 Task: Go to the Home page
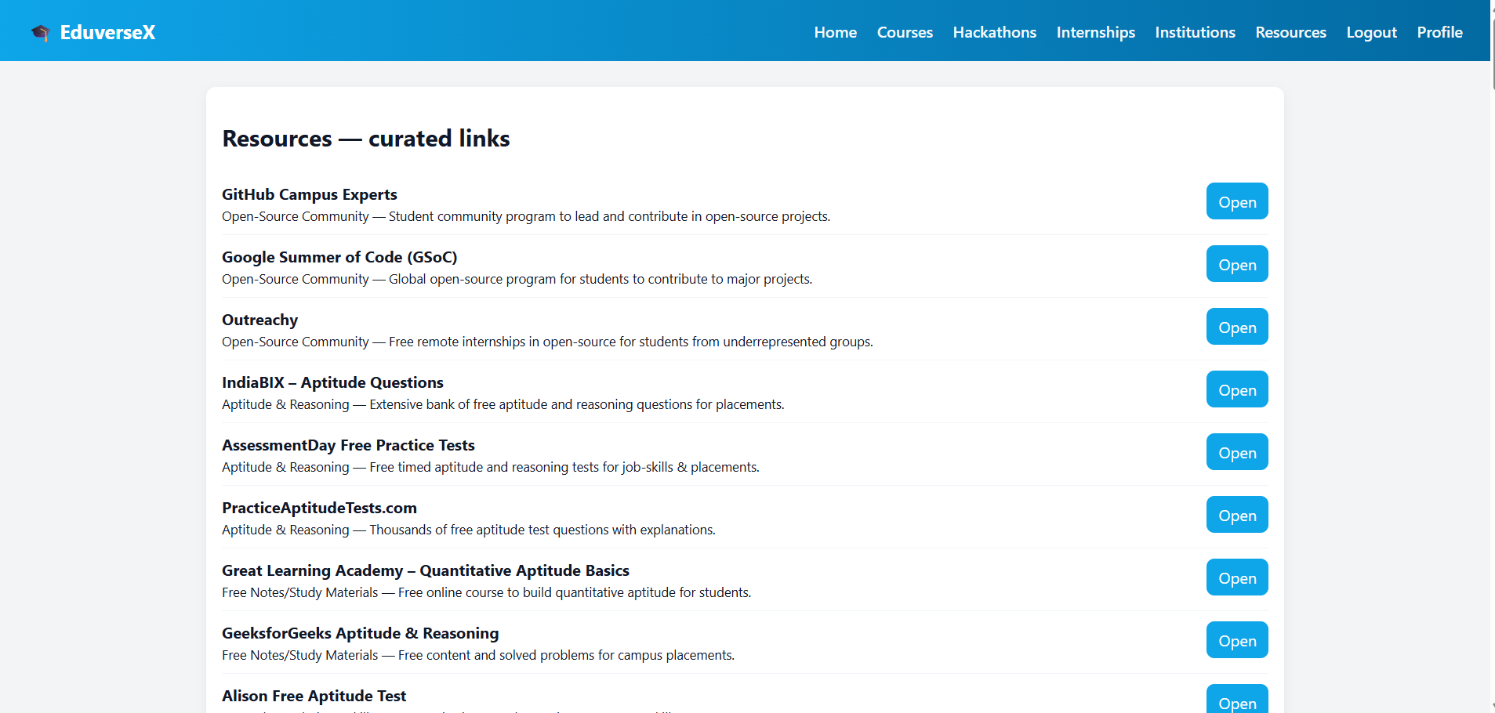[835, 32]
